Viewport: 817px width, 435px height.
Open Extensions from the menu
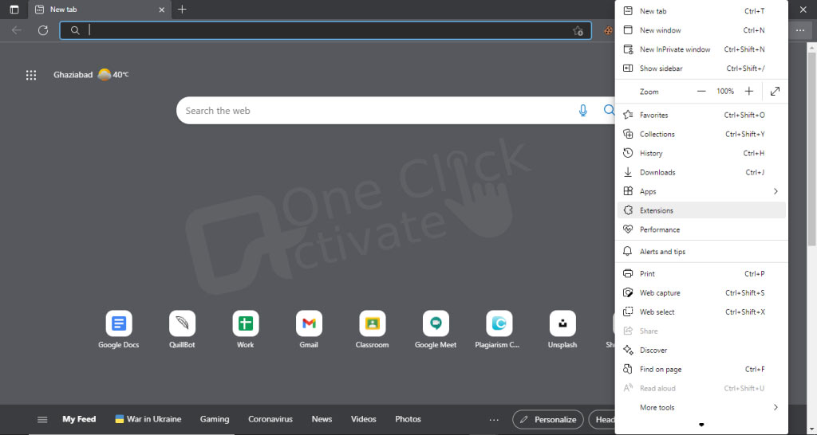[x=701, y=211]
